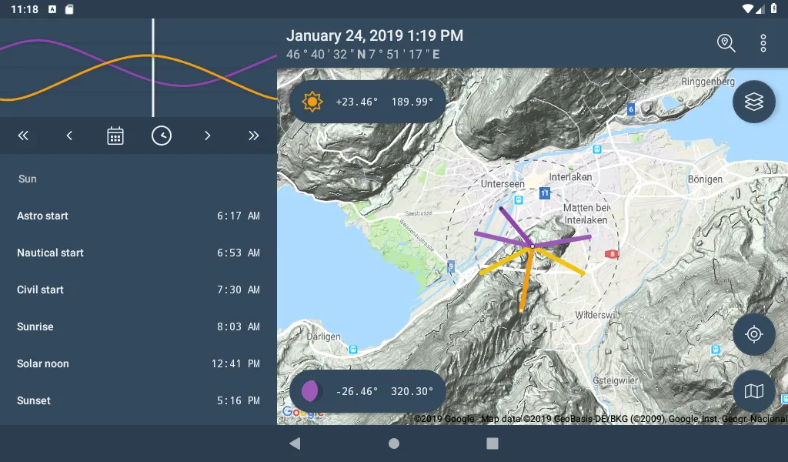Jump back with double left arrows
The height and width of the screenshot is (462, 788).
point(23,136)
